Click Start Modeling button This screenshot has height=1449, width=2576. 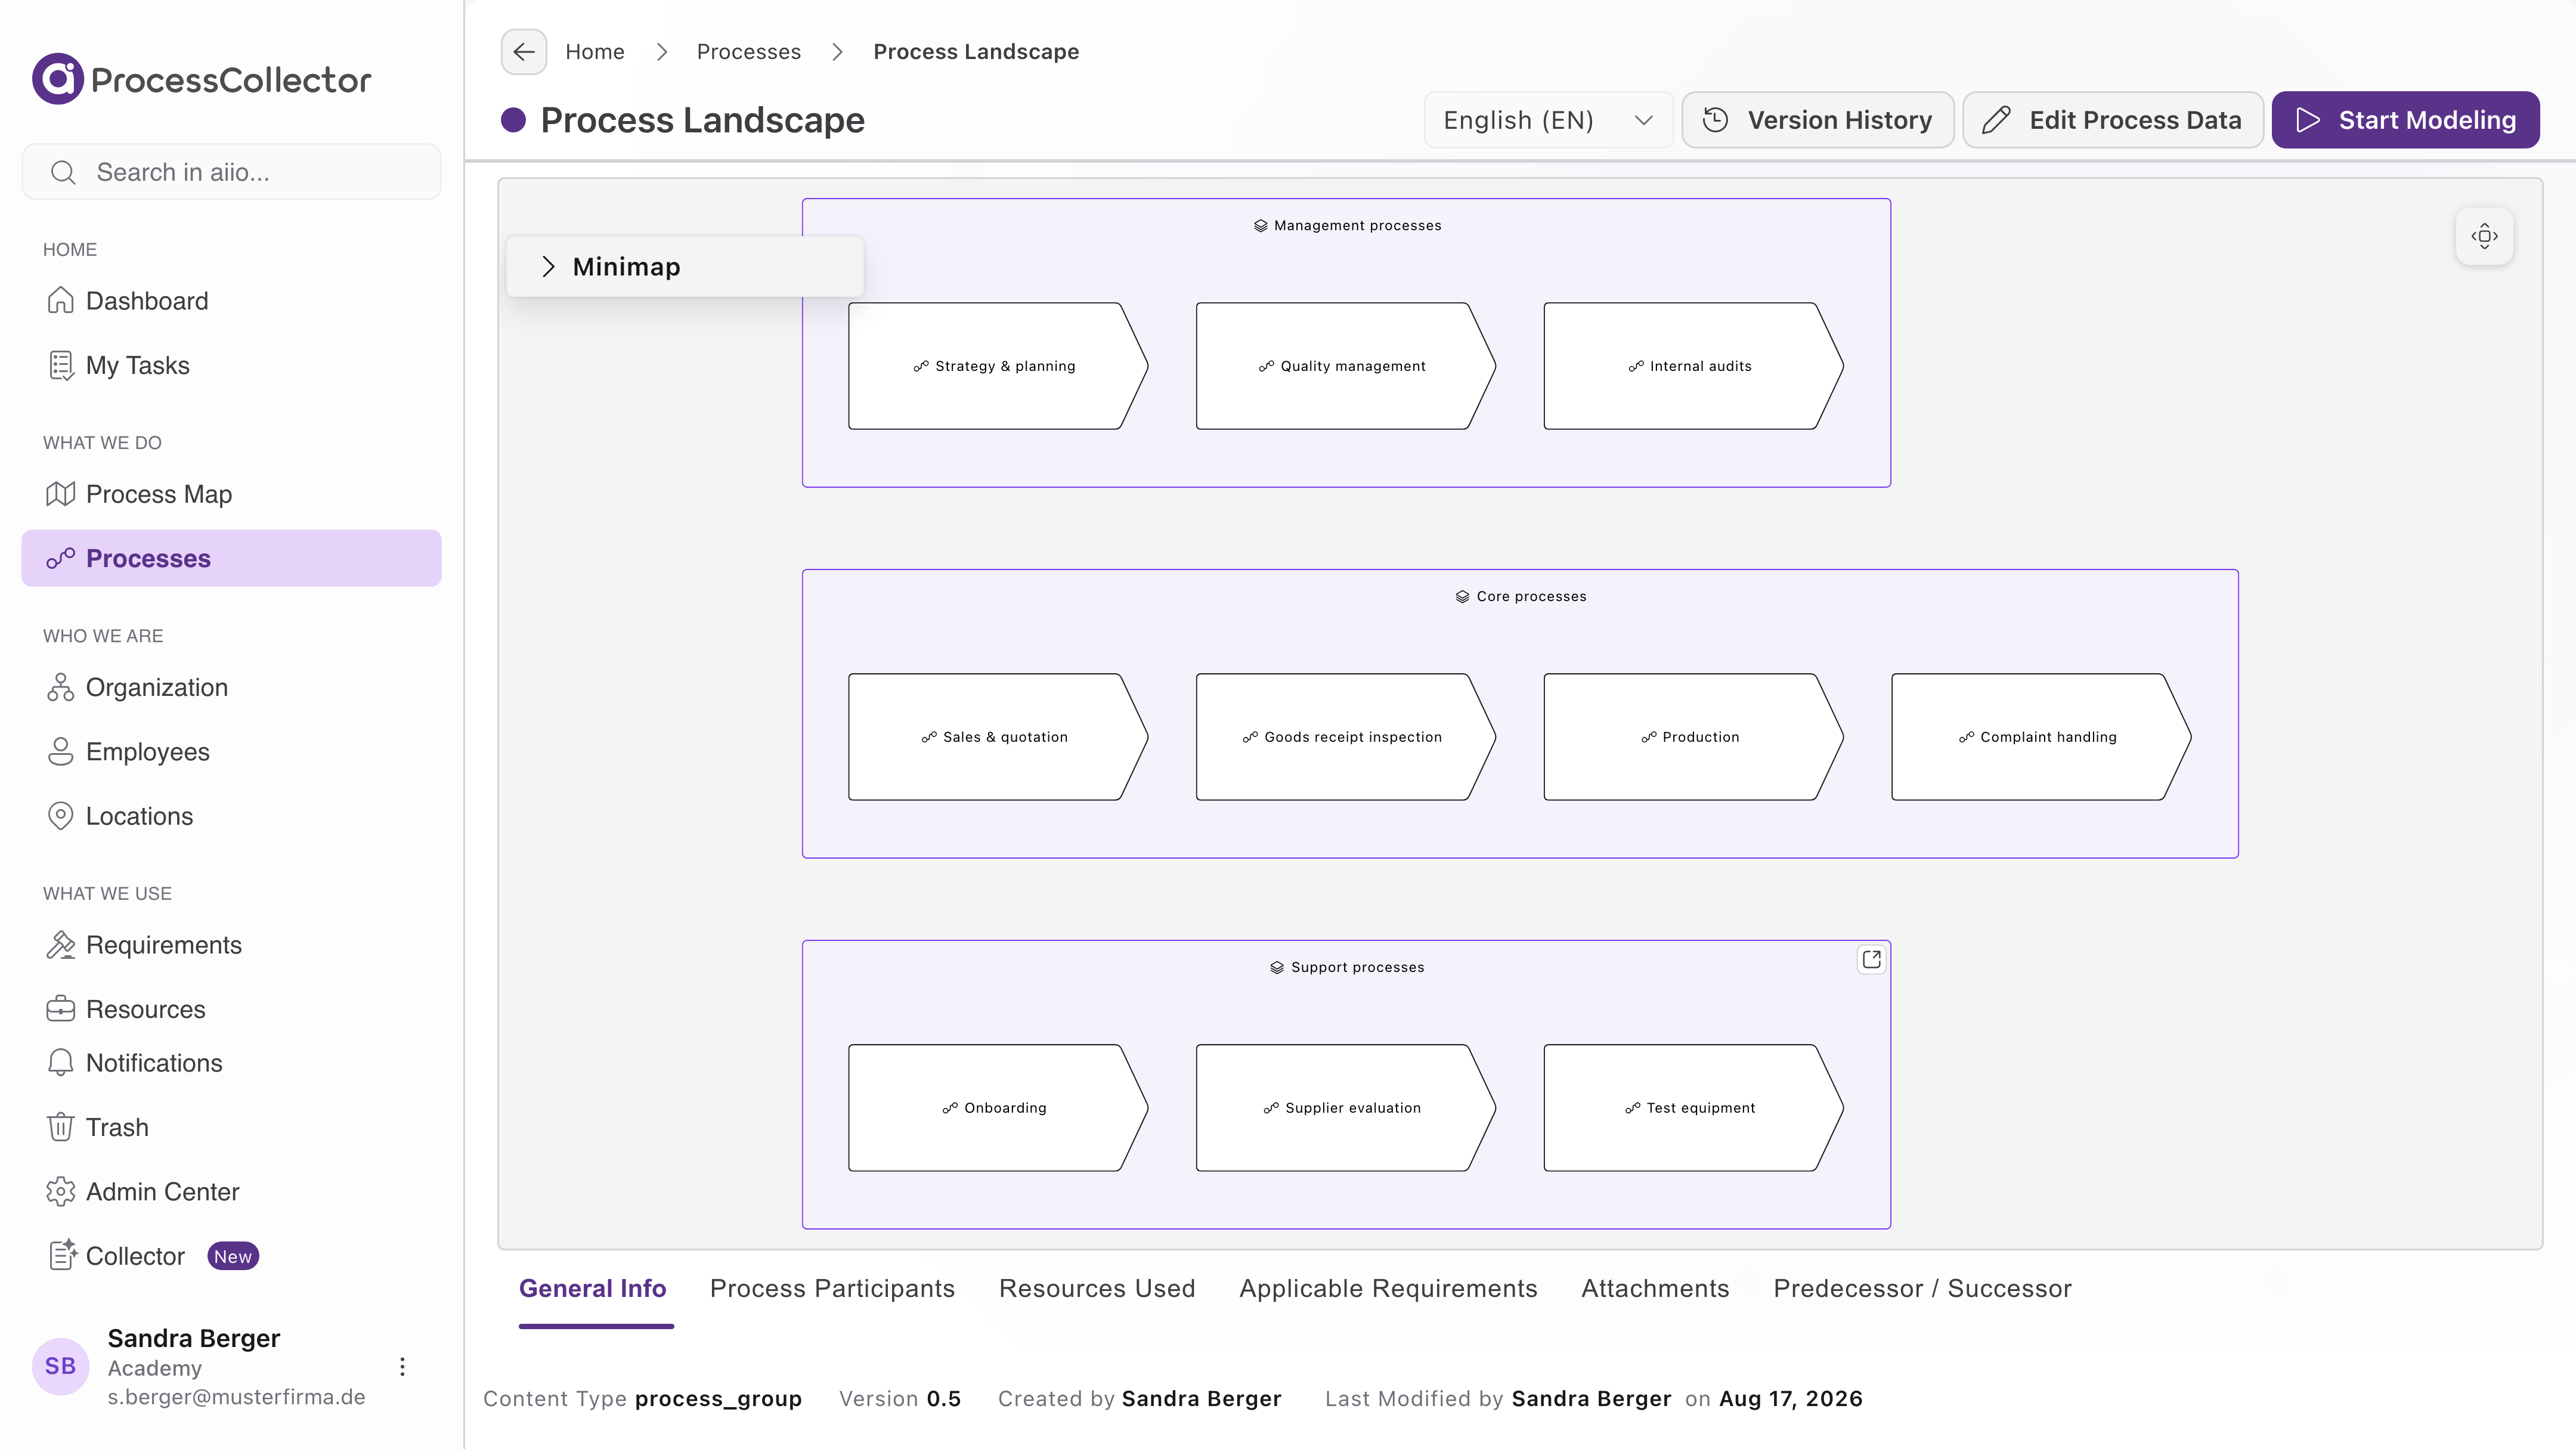[x=2405, y=120]
